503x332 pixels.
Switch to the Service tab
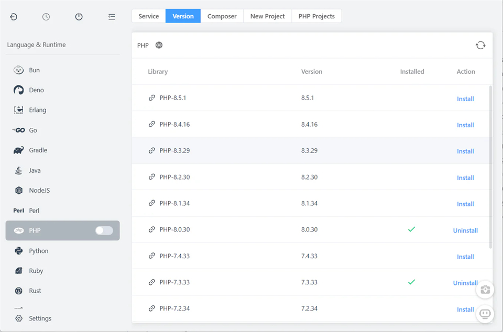point(148,16)
